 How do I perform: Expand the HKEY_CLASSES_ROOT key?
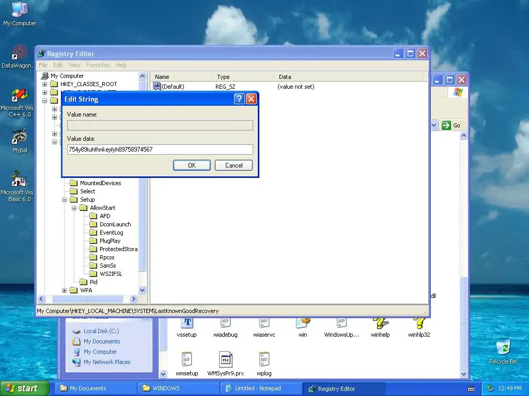44,84
